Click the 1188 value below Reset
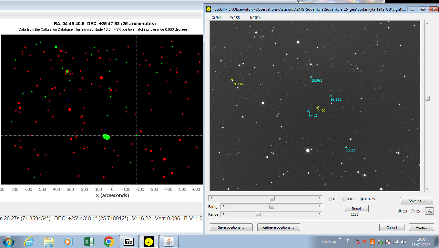 click(x=355, y=214)
